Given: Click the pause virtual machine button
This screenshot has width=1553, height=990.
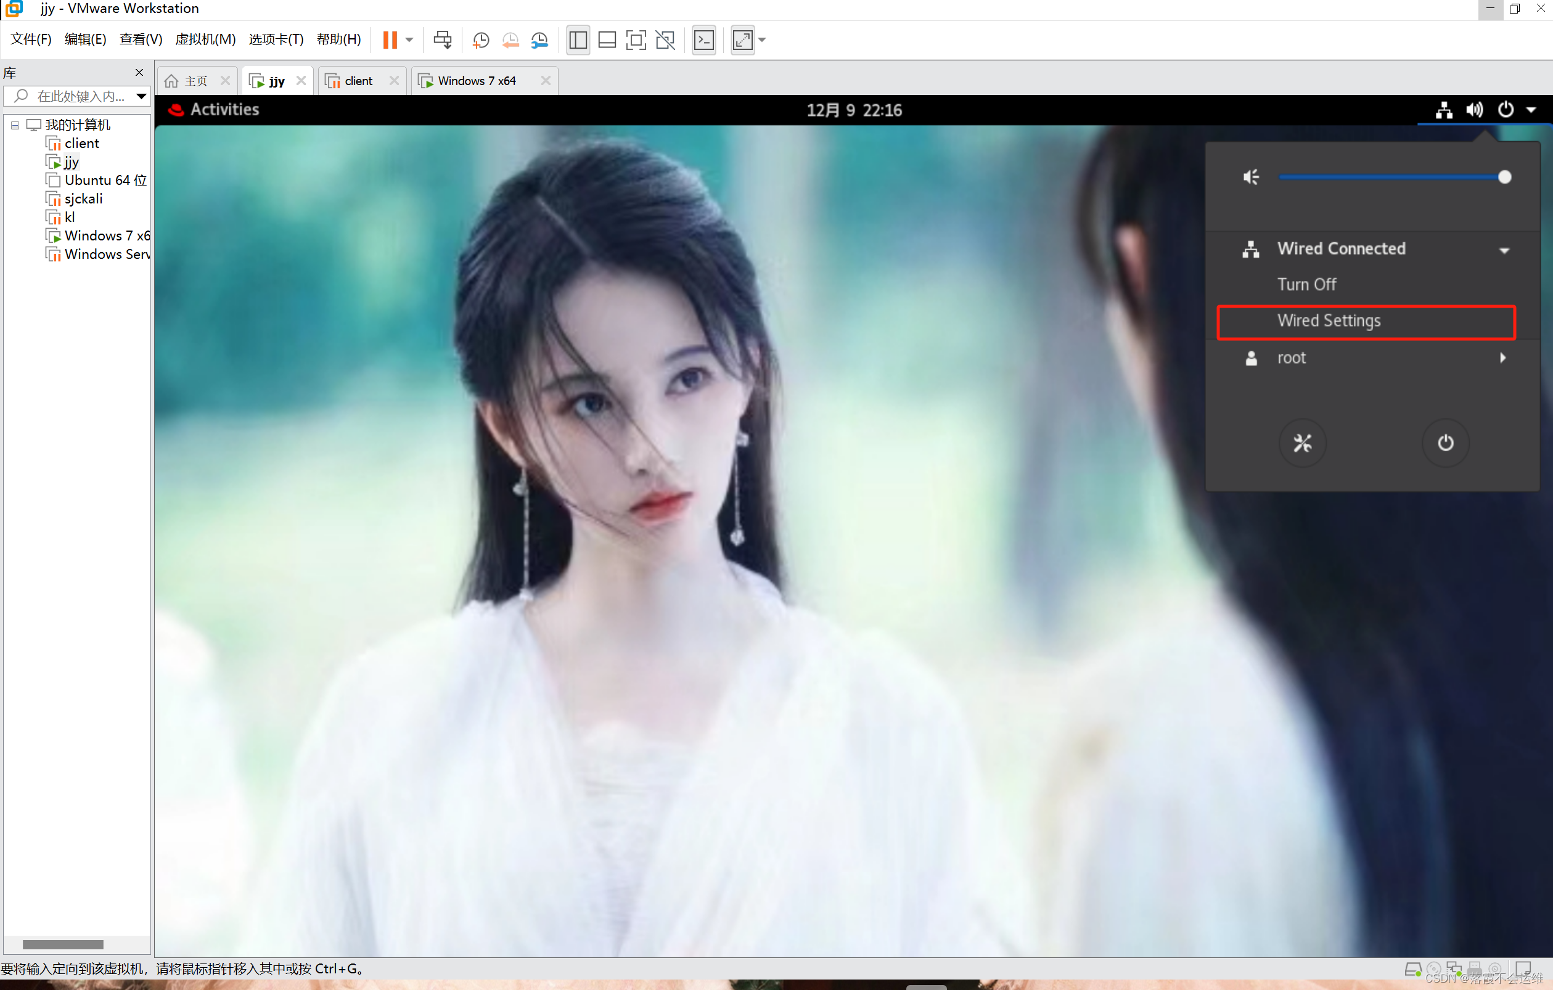Looking at the screenshot, I should 390,40.
